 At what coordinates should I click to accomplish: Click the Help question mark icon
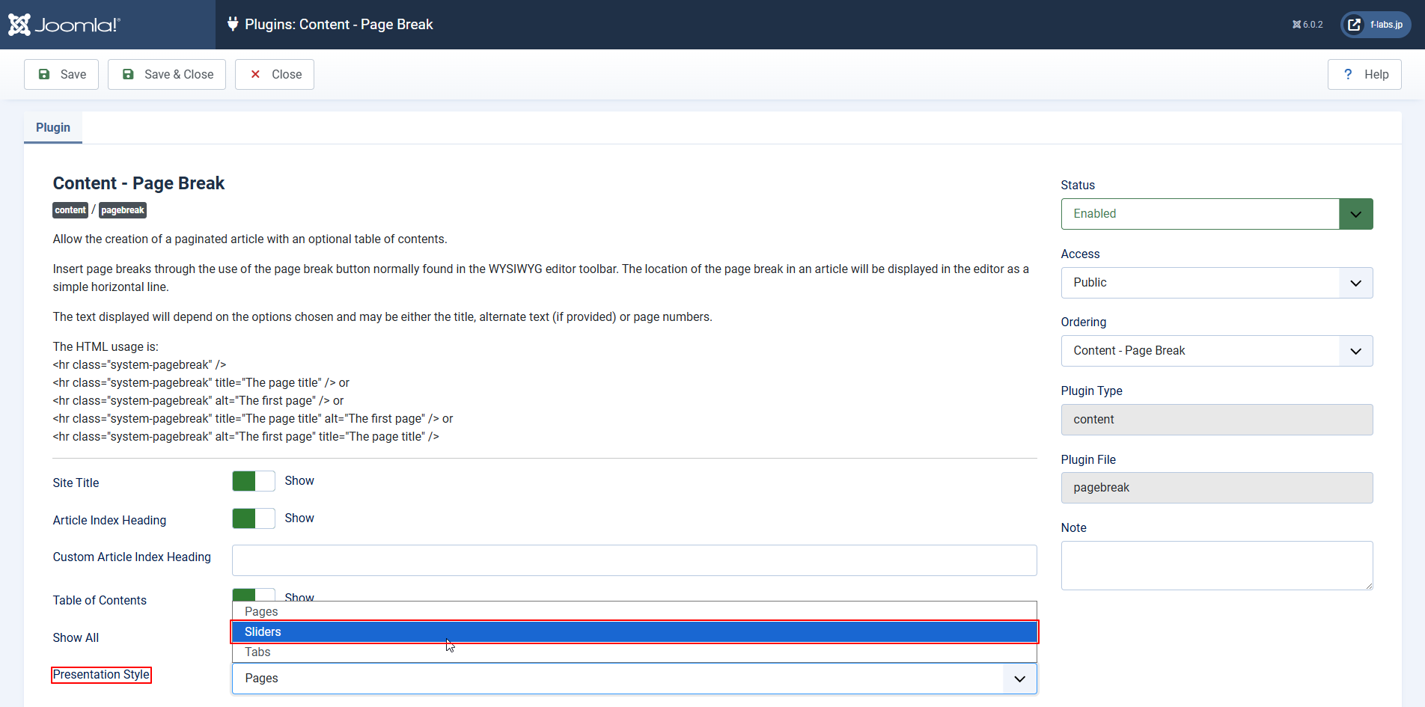coord(1348,74)
